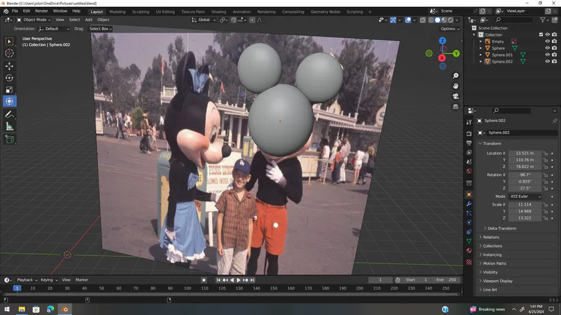Toggle the Collection exclude checkbox
The width and height of the screenshot is (561, 315).
click(541, 35)
